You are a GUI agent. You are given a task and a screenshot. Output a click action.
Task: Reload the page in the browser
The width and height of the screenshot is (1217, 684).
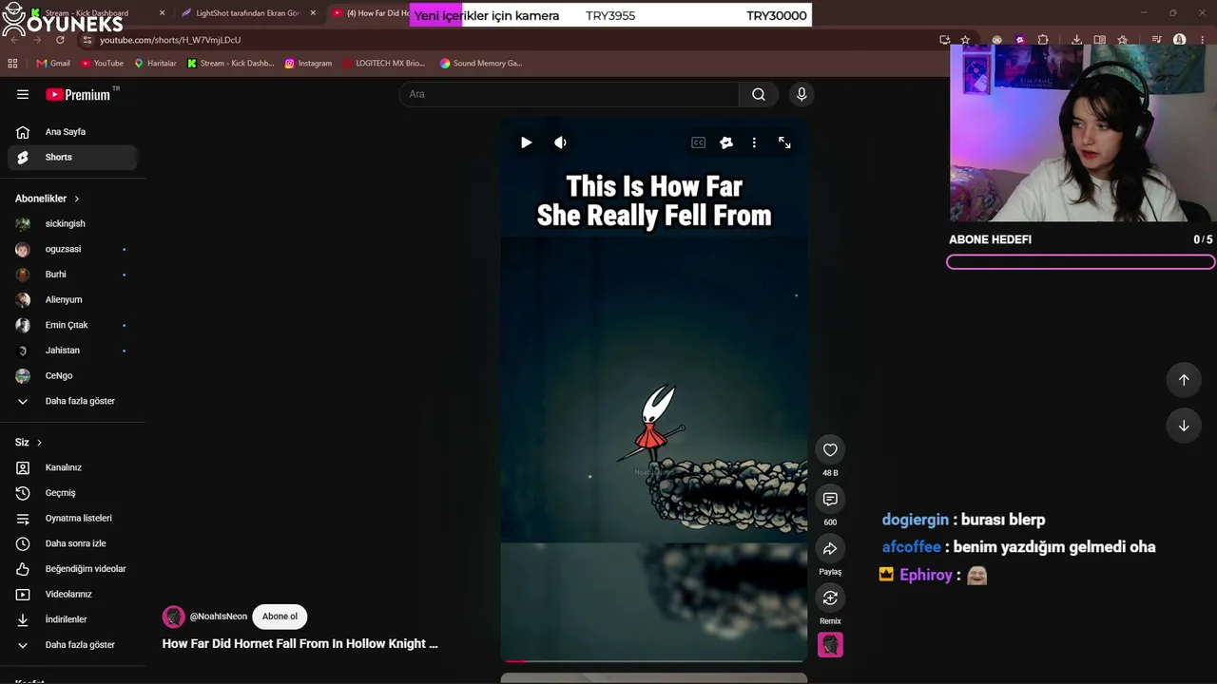pos(60,40)
